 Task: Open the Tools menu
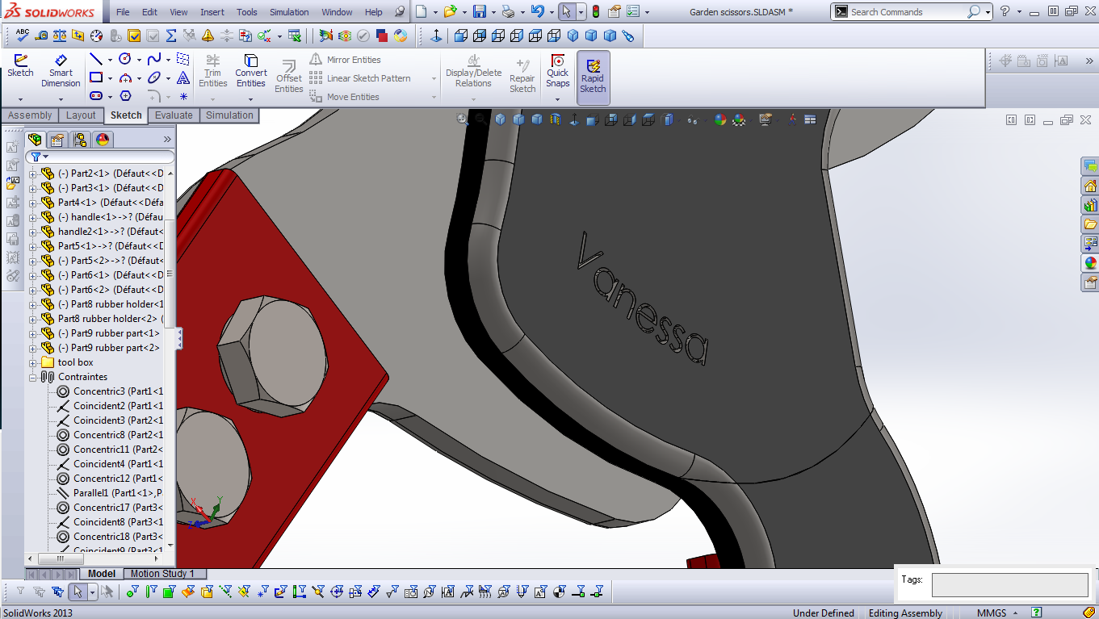(x=247, y=12)
